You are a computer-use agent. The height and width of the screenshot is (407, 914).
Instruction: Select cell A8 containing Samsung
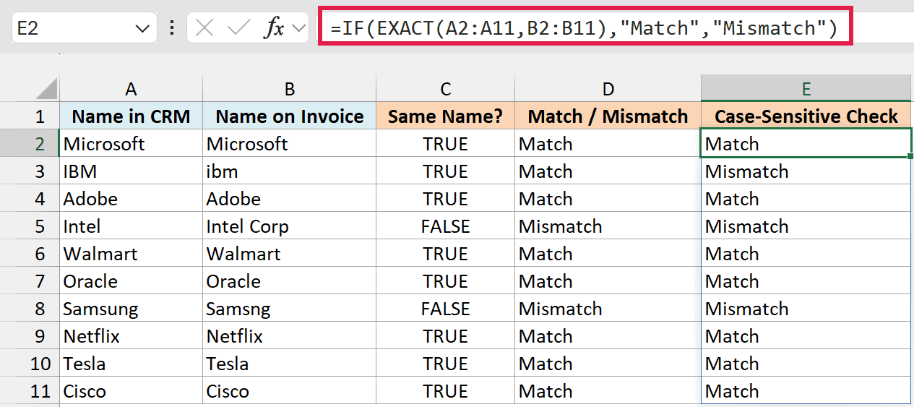click(131, 309)
